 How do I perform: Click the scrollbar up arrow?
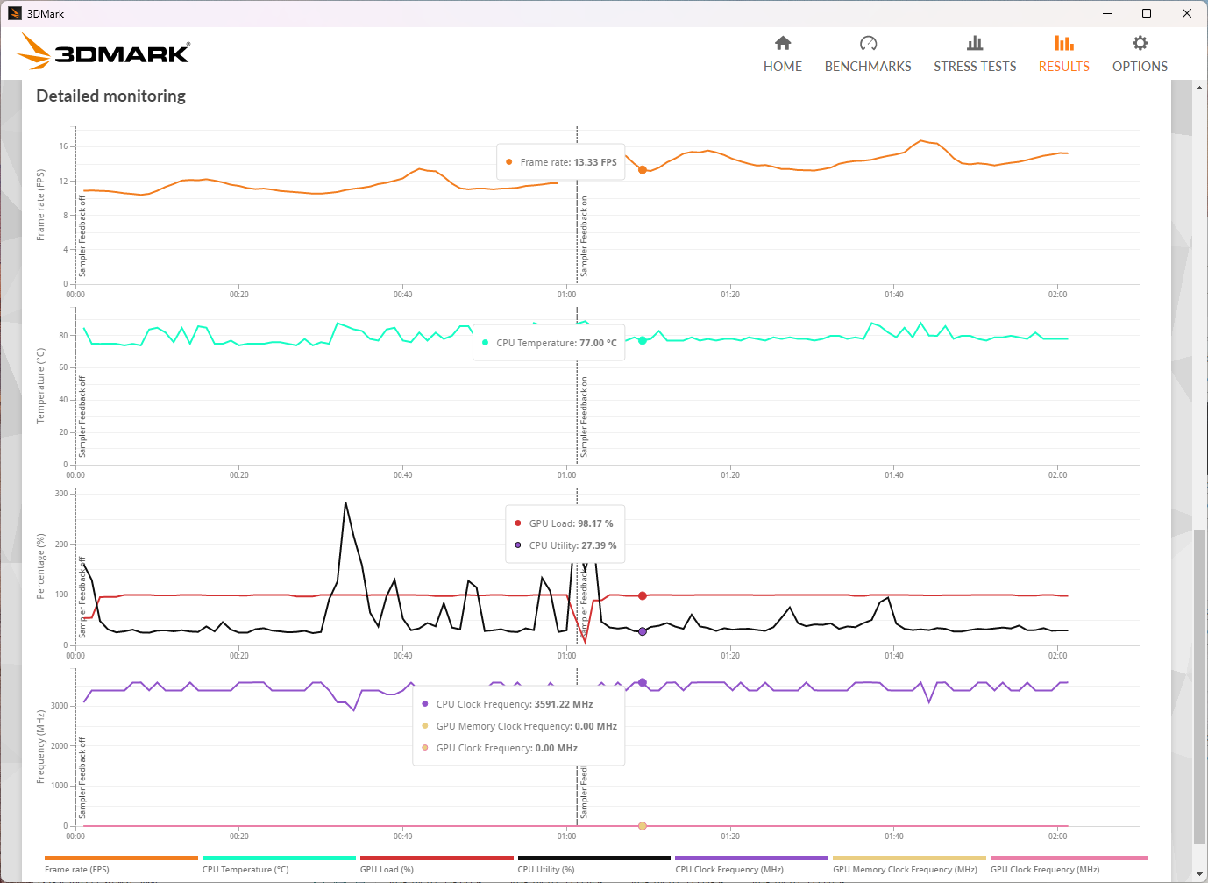(x=1199, y=88)
